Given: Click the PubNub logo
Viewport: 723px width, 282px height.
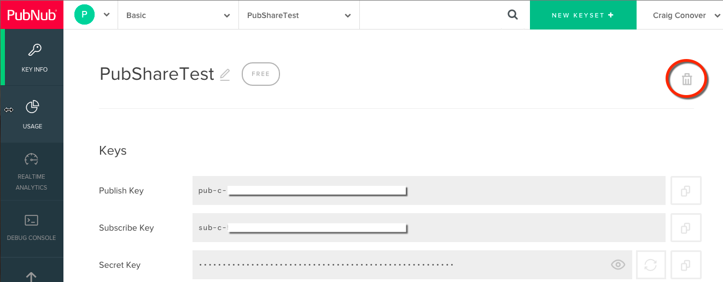Looking at the screenshot, I should [32, 15].
